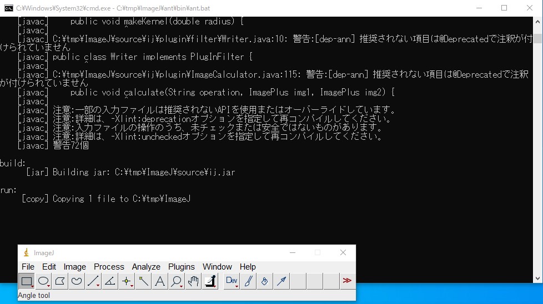Click the -Xlint:unchecked note line
Screen dimensions: 543x304
[x=200, y=136]
